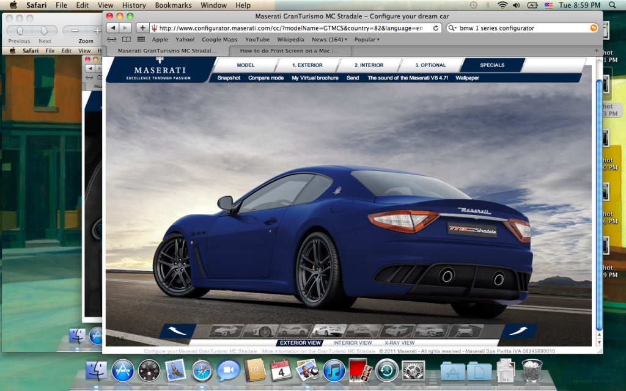Open System Preferences from the Dock
The image size is (626, 391).
coord(413,370)
